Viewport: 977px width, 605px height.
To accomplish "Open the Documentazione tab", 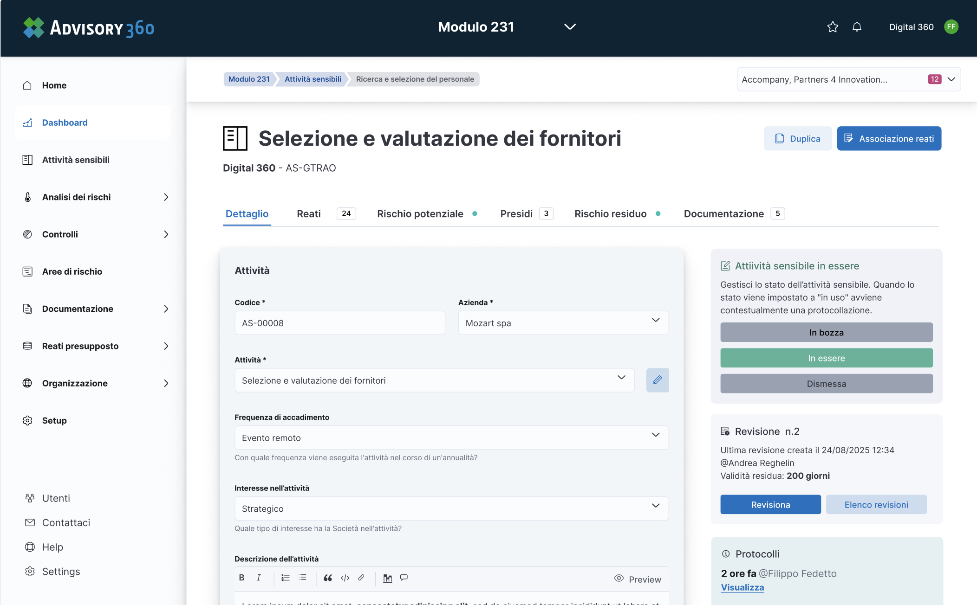I will (x=723, y=214).
